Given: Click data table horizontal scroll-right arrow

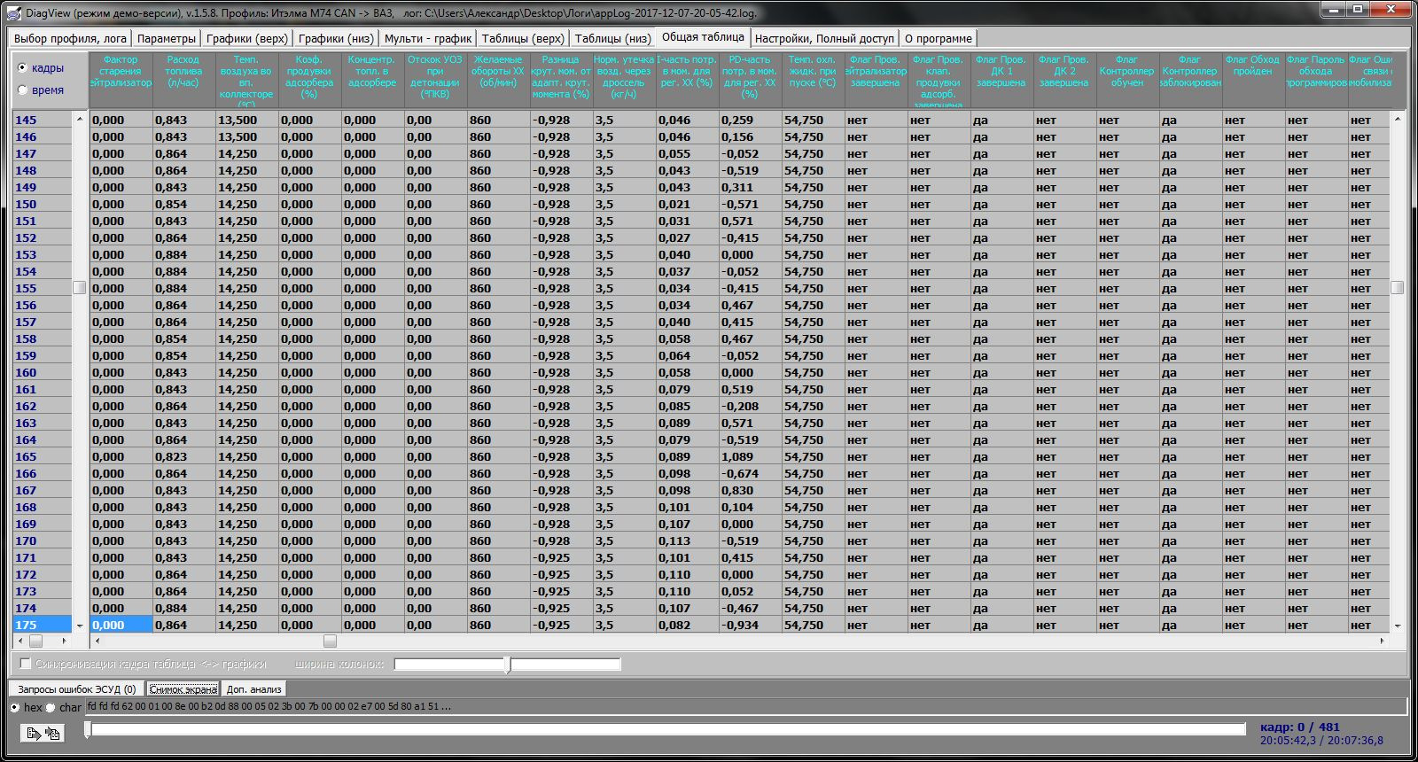Looking at the screenshot, I should coord(1382,641).
